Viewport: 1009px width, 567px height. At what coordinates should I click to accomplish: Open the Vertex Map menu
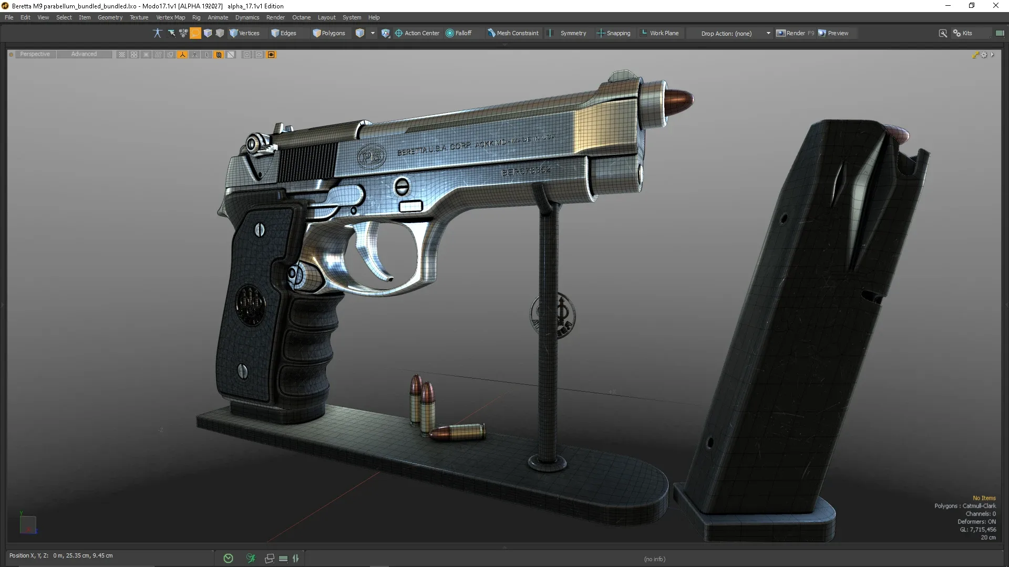[170, 17]
